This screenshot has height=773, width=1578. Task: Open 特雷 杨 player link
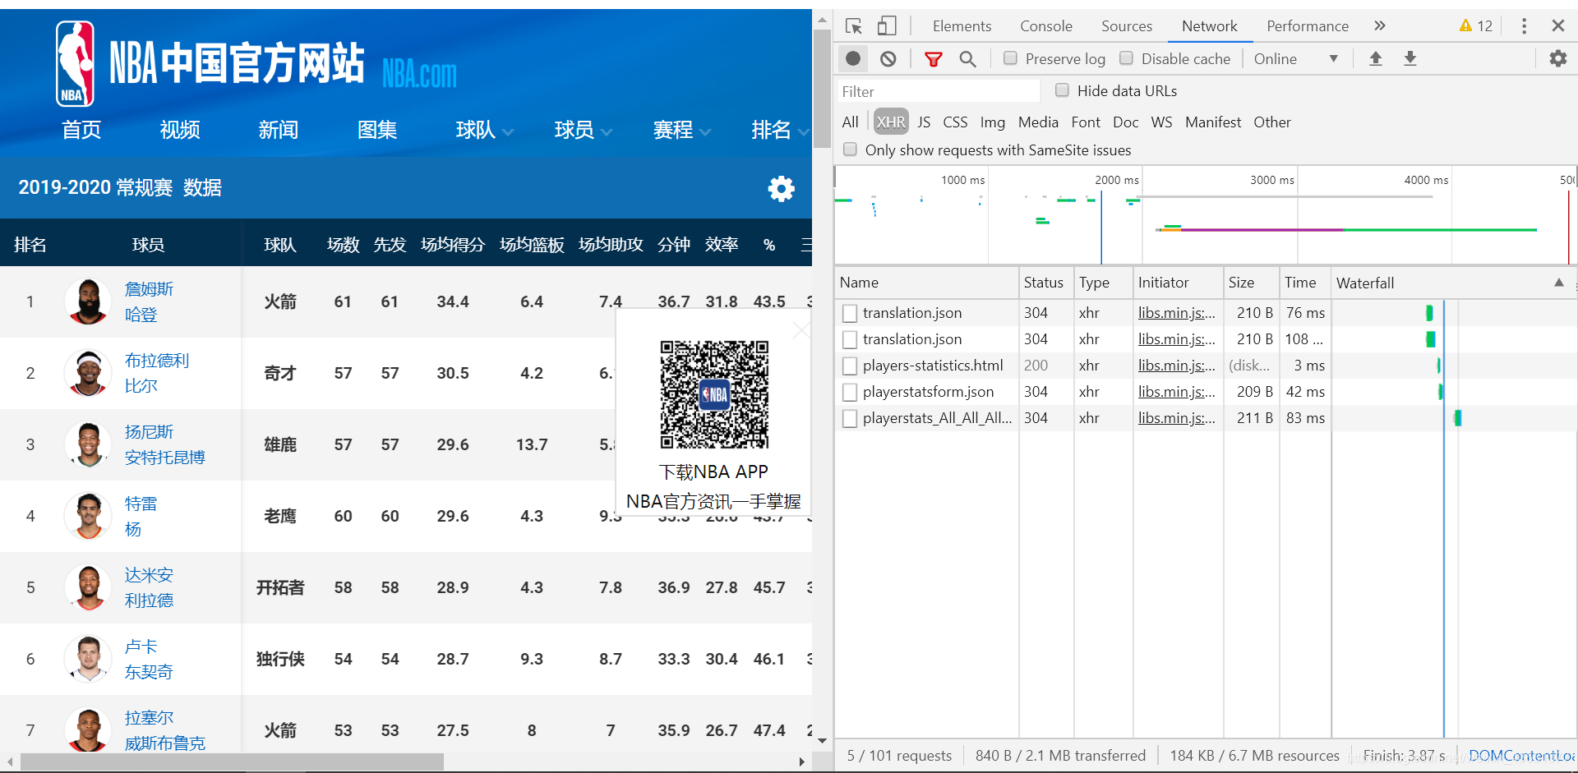141,516
